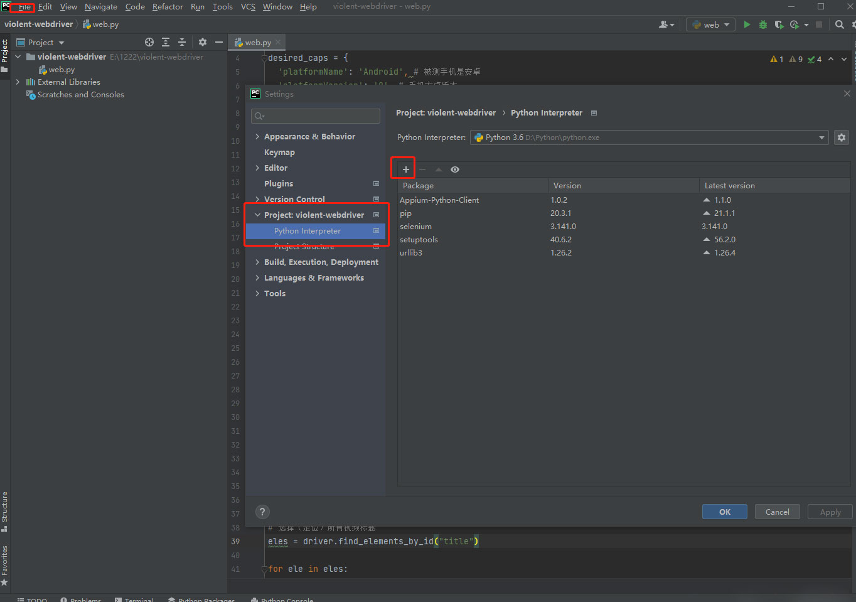Open the Project vertical tool window tab
Screen dimensions: 856x602
pyautogui.click(x=4, y=55)
